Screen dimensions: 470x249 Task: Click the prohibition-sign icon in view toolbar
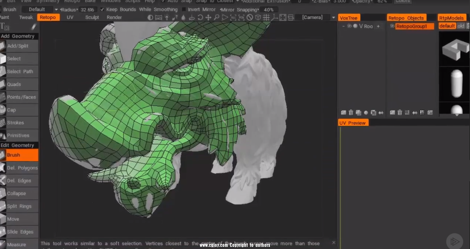(x=250, y=18)
